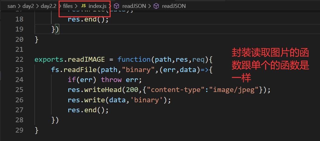Viewport: 320px width, 141px height.
Task: Click line number 18 in gutter
Action: 19,19
